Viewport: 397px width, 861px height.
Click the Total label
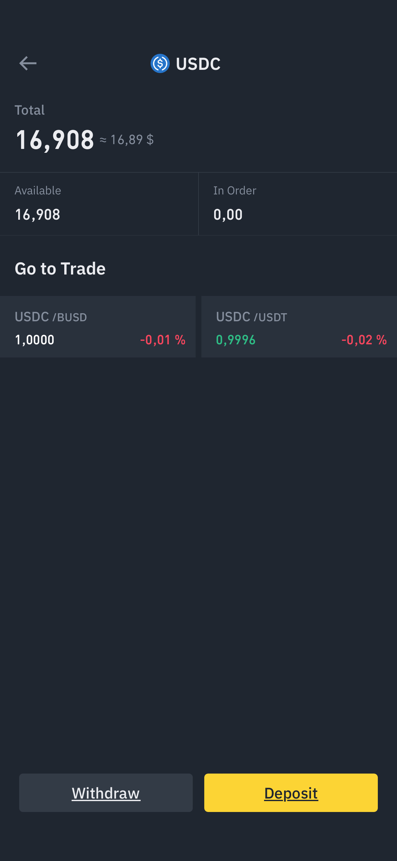tap(30, 110)
